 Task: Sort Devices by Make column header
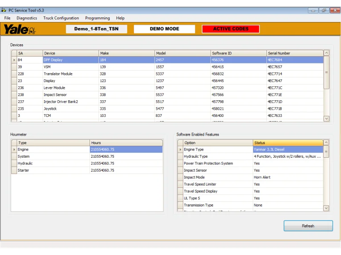click(127, 53)
